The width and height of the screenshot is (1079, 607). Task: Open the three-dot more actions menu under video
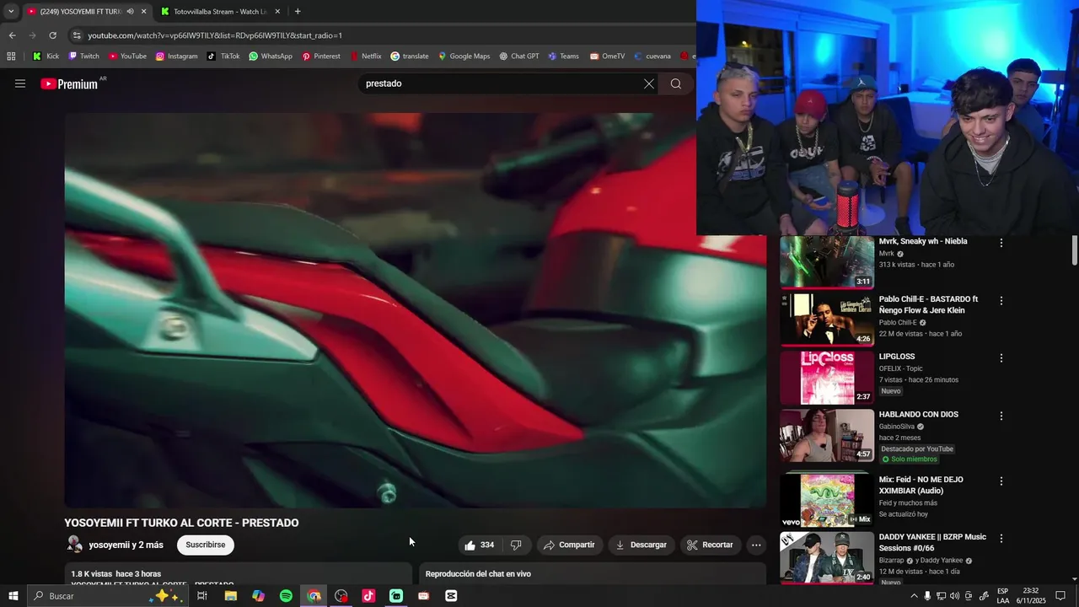[x=756, y=545]
